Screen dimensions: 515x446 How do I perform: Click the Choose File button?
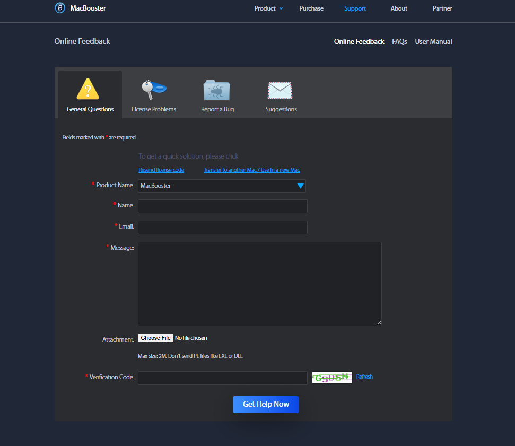156,338
